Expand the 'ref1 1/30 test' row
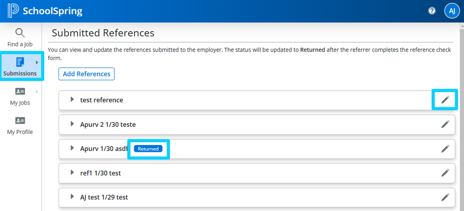The height and width of the screenshot is (211, 464). (x=72, y=173)
